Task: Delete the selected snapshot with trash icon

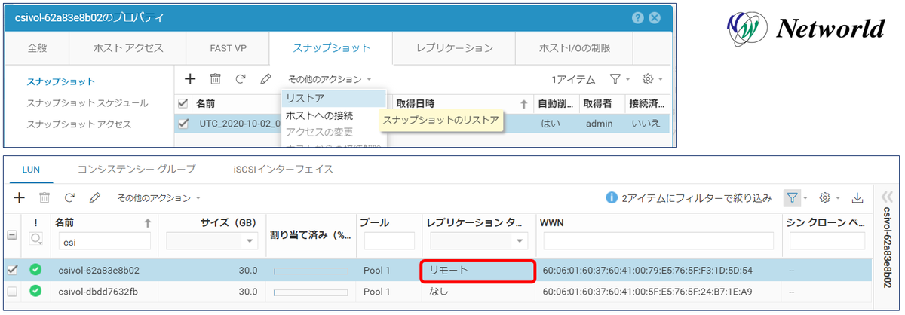Action: click(x=215, y=78)
